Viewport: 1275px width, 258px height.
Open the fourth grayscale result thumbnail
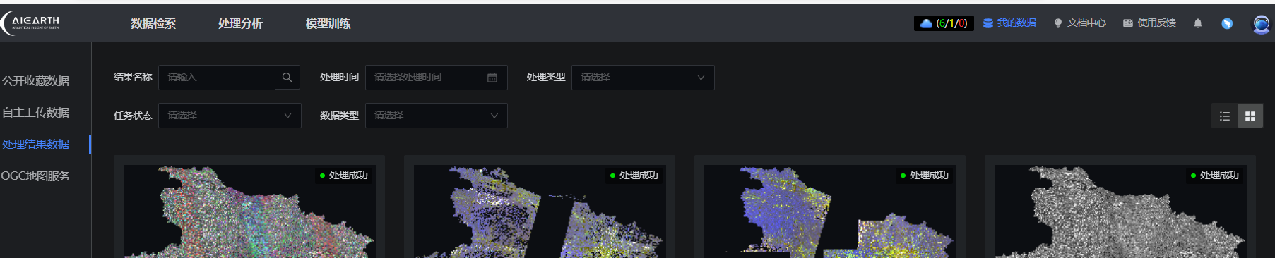tap(1120, 211)
